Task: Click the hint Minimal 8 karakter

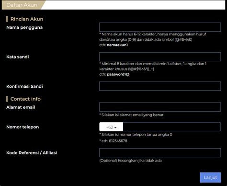Action: [x=153, y=66]
